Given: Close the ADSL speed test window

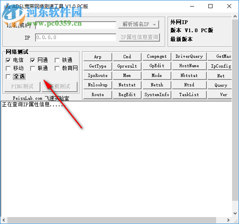Looking at the screenshot, I should [x=229, y=6].
